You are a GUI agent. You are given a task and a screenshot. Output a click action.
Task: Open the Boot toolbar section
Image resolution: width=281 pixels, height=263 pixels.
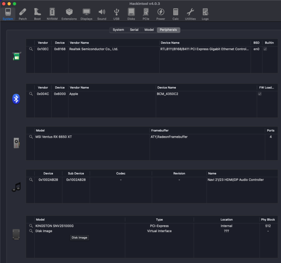38,14
